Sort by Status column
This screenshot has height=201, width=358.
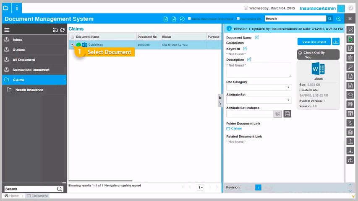click(x=167, y=37)
